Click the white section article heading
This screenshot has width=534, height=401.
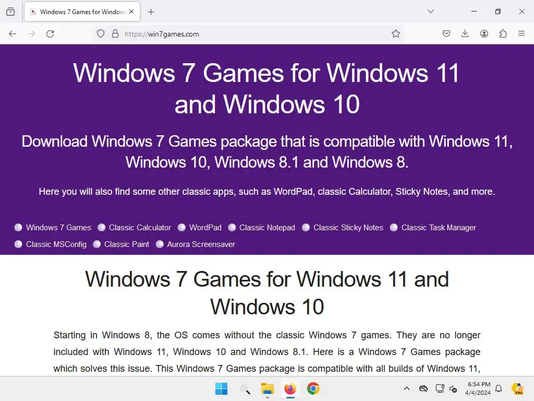(266, 292)
